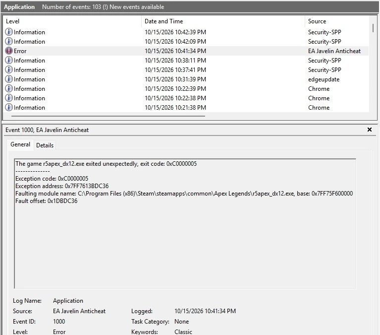This screenshot has width=380, height=335.
Task: Select Information row at 10:42:39 PM
Action: [186, 32]
